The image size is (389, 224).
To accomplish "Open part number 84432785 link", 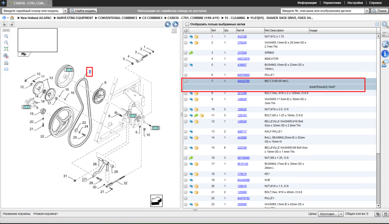I will (x=244, y=81).
